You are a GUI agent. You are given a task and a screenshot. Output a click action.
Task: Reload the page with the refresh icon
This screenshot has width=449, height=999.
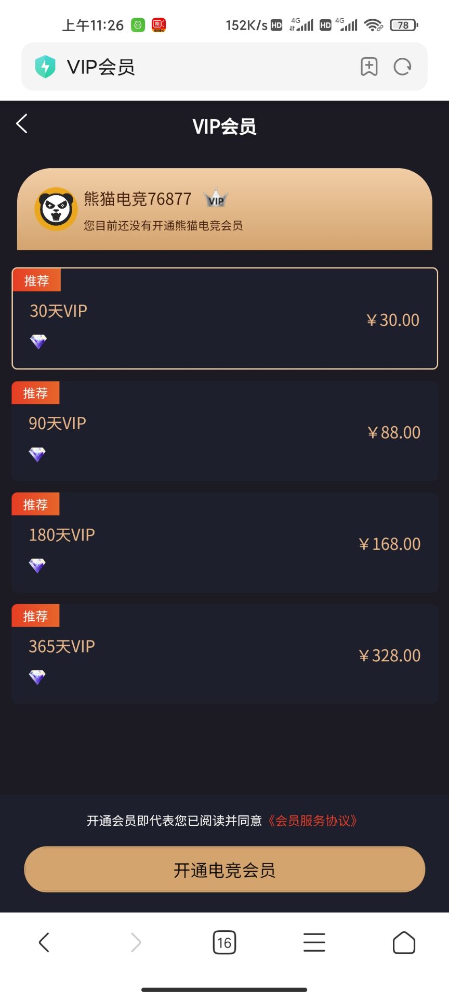[x=403, y=67]
